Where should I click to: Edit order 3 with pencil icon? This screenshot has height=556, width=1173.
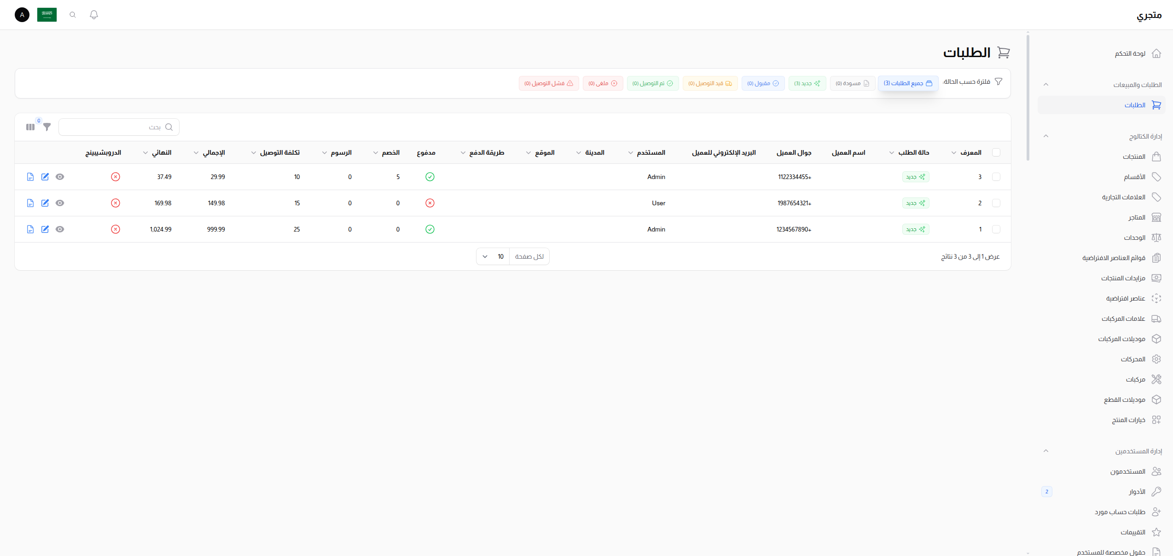45,177
